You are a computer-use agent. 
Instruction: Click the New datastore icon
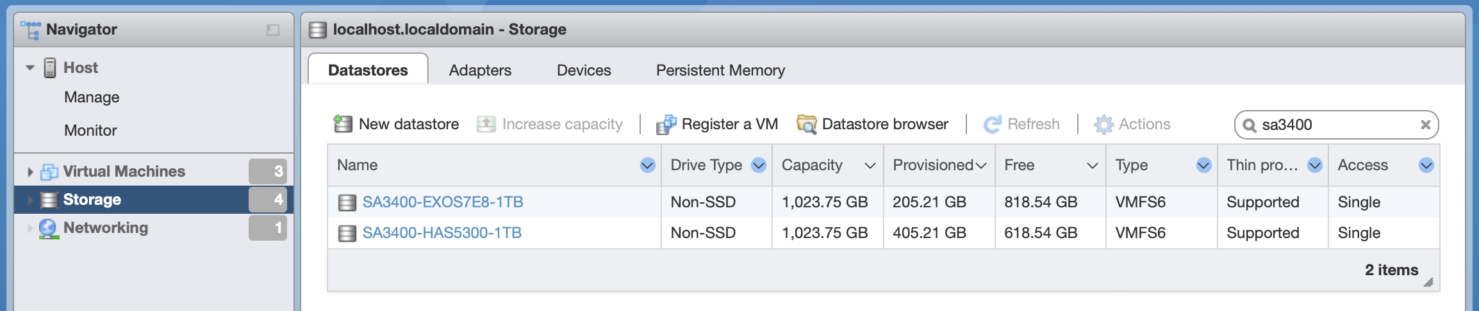tap(343, 124)
